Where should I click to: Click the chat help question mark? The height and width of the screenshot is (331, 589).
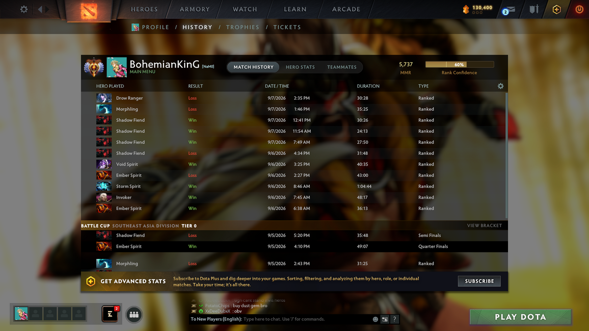click(x=395, y=319)
